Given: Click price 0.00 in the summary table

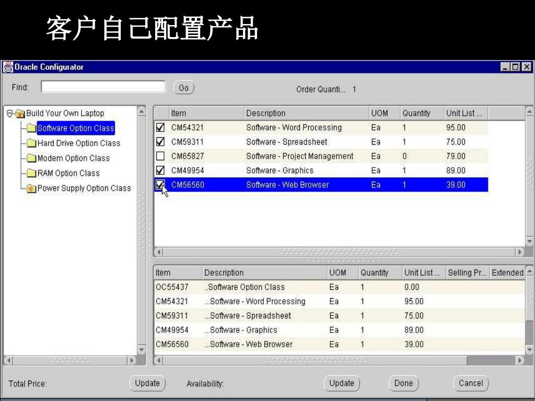Looking at the screenshot, I should (412, 287).
